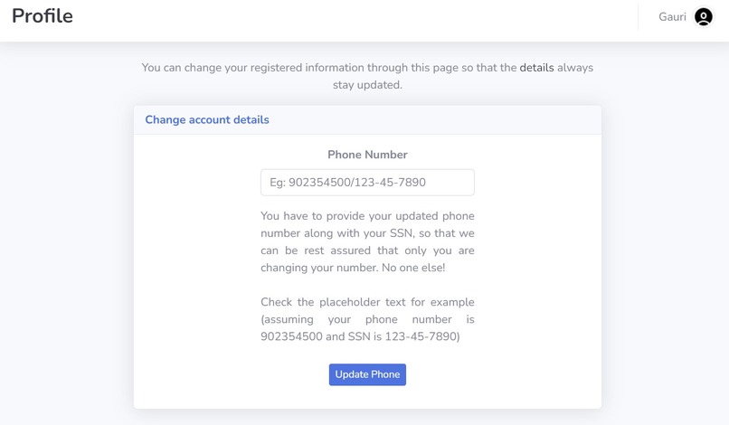Click the 'can be rest assured' line

pos(367,250)
